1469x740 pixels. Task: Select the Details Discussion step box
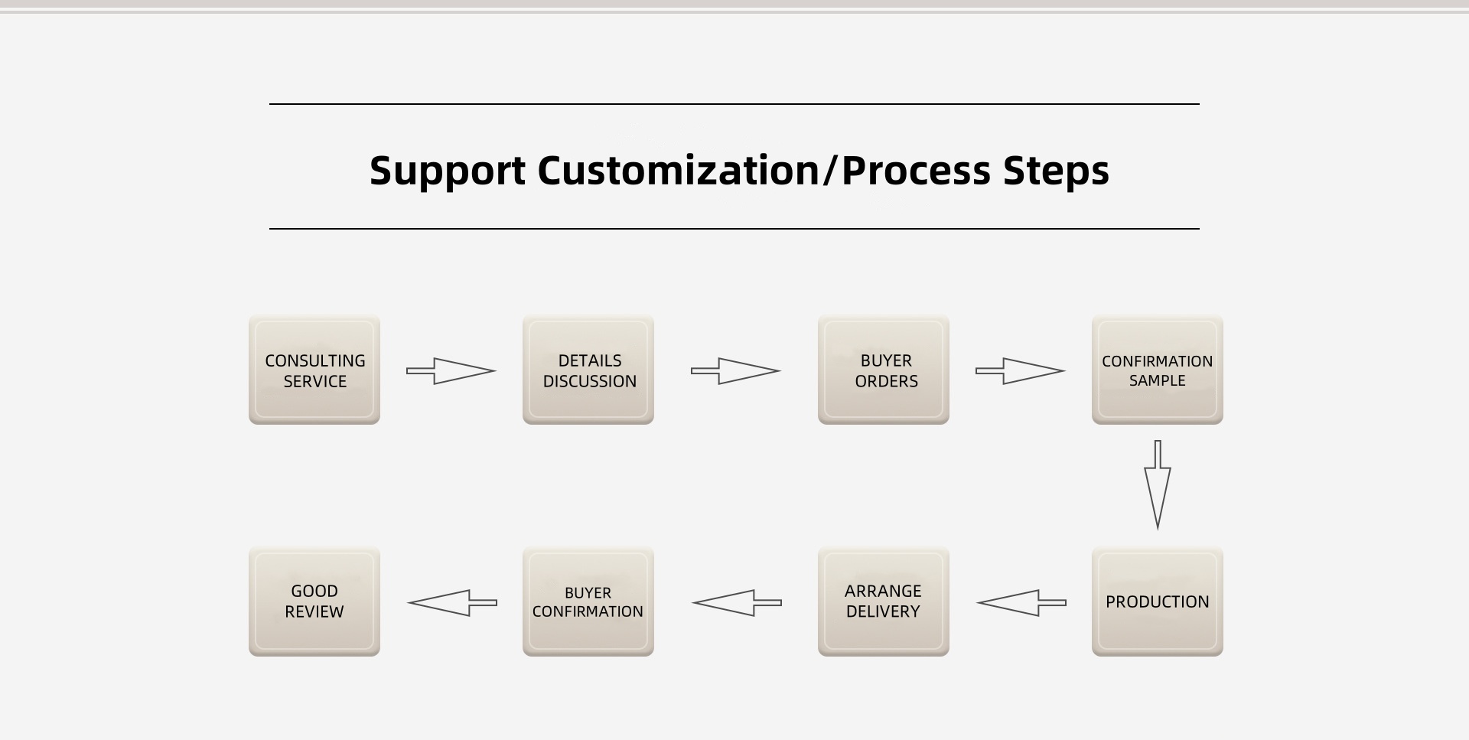click(x=588, y=370)
